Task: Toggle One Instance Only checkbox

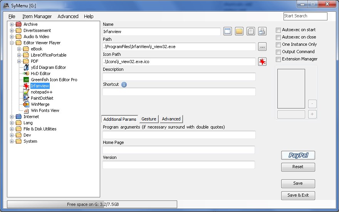Action: 278,45
